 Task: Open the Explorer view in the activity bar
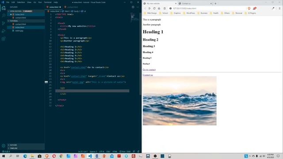4,8
